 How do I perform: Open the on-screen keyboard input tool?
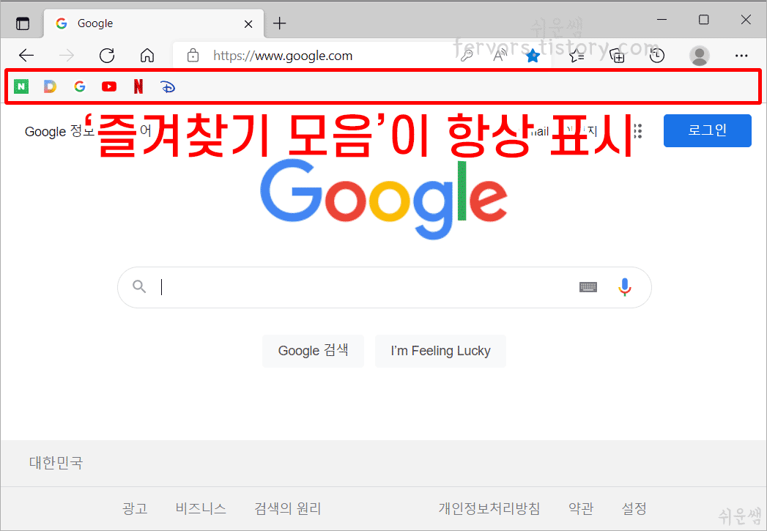click(588, 287)
